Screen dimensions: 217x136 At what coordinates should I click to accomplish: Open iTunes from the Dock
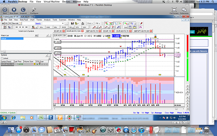141,130
